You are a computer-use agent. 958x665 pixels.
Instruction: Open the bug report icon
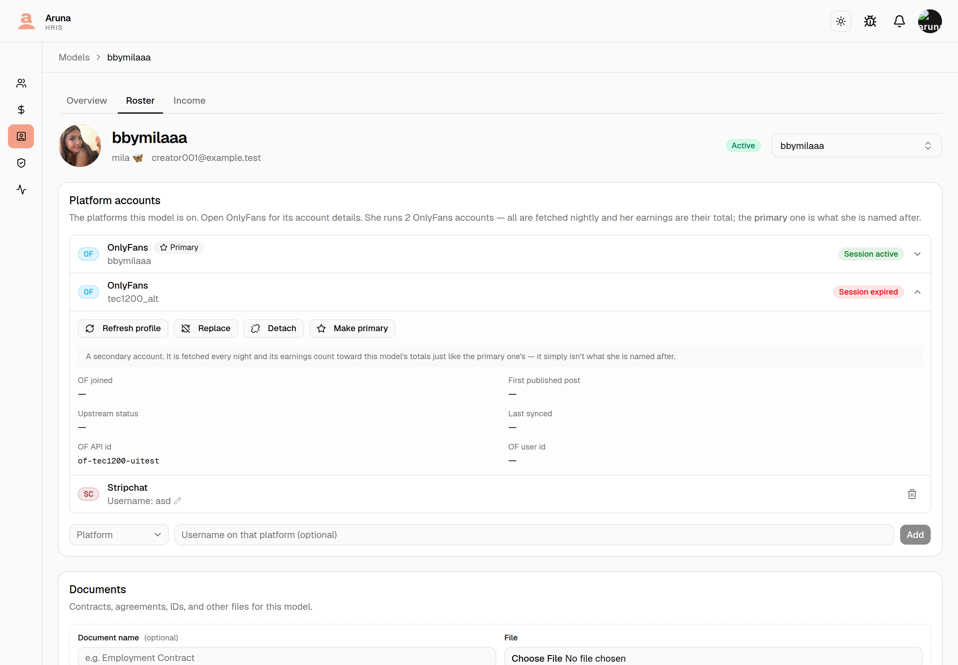click(870, 21)
